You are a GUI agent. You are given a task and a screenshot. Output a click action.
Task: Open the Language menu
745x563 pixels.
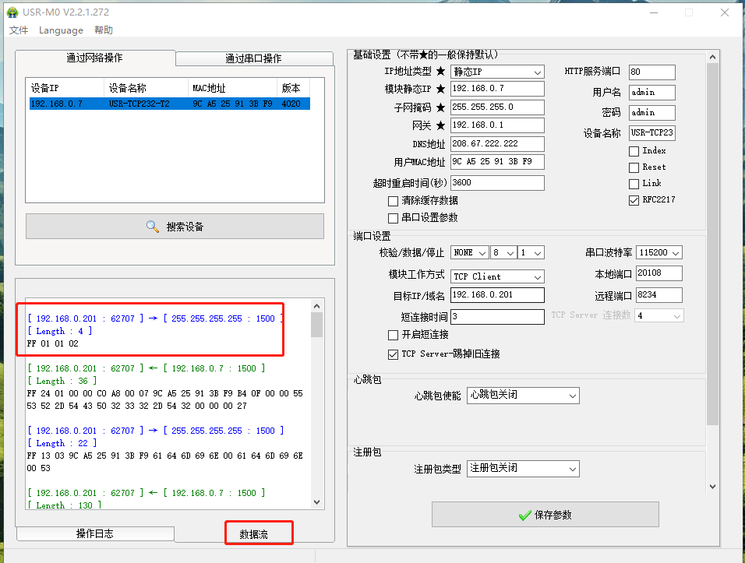pos(61,30)
